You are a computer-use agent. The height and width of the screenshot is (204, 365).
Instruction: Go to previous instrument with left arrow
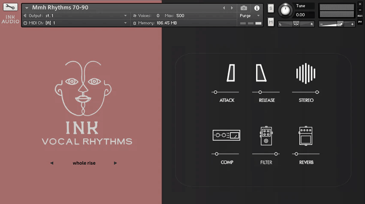click(x=224, y=8)
